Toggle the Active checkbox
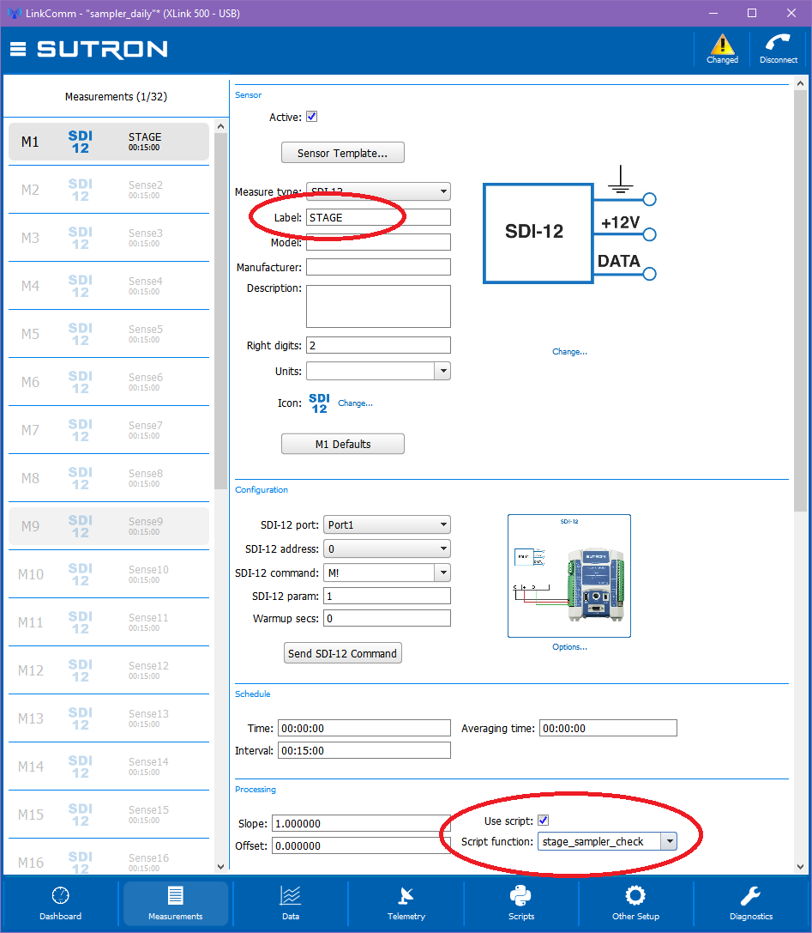The width and height of the screenshot is (812, 933). coord(311,117)
